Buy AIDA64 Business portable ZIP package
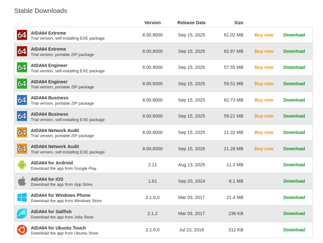The height and width of the screenshot is (243, 323). point(264,100)
